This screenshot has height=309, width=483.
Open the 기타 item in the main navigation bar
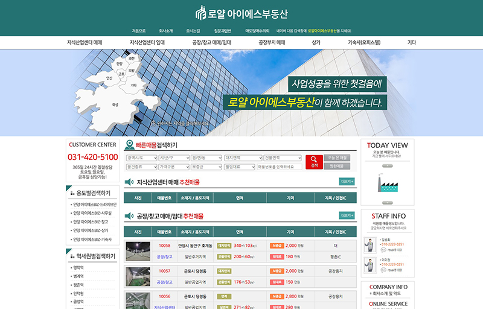pyautogui.click(x=412, y=42)
